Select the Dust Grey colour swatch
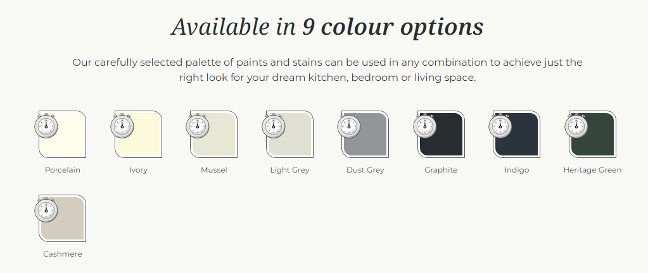Image resolution: width=648 pixels, height=273 pixels. pos(365,135)
